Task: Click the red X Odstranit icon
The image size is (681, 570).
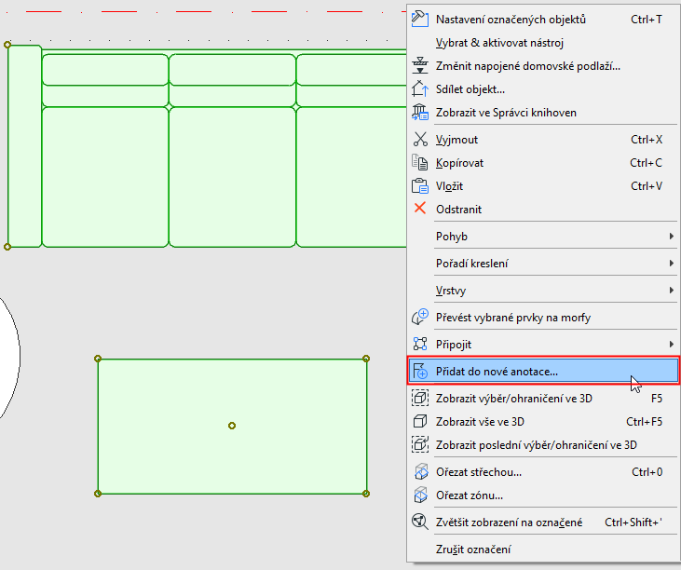Action: tap(419, 209)
